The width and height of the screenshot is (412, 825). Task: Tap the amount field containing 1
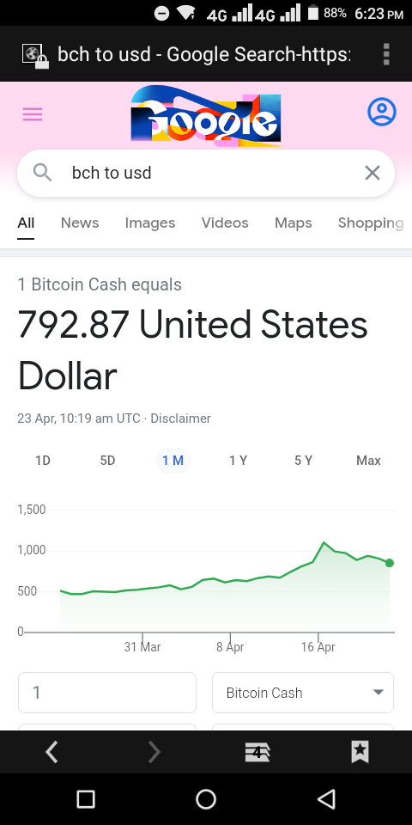point(107,693)
